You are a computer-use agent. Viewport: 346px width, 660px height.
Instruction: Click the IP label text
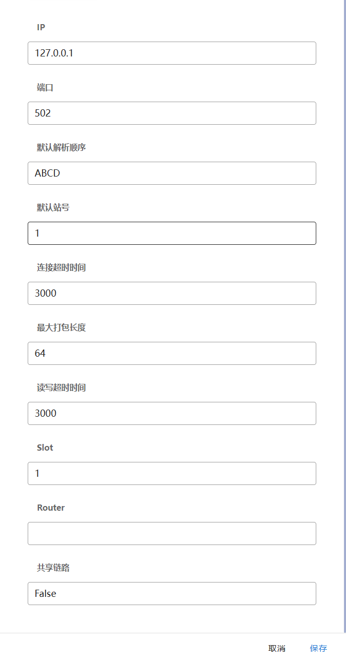[41, 27]
